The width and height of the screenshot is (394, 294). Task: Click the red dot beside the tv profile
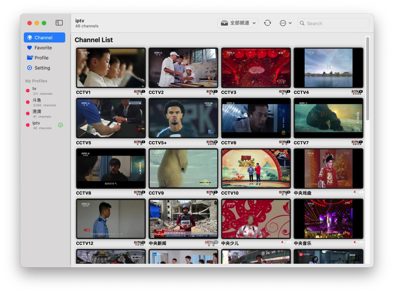[28, 91]
